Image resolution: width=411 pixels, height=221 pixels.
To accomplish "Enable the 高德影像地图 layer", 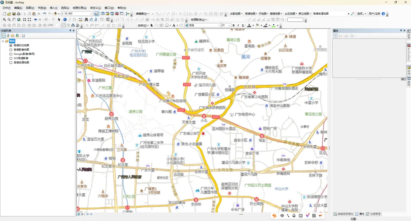I will pyautogui.click(x=11, y=50).
